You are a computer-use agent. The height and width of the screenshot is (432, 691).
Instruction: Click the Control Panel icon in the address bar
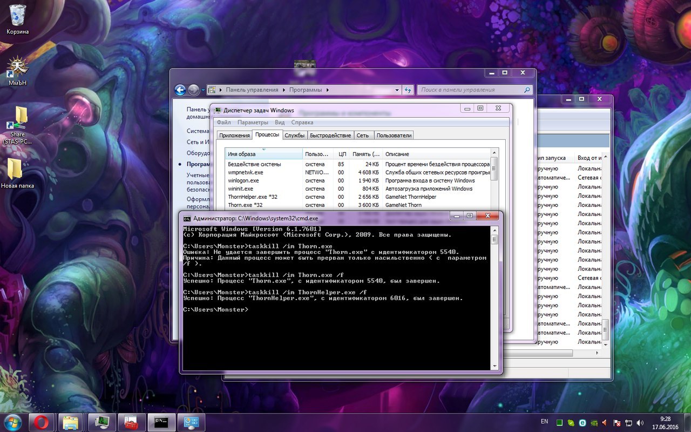pyautogui.click(x=213, y=90)
